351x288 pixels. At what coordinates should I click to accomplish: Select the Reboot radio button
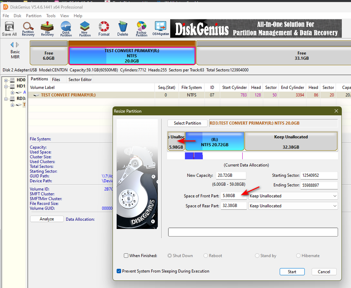point(206,256)
